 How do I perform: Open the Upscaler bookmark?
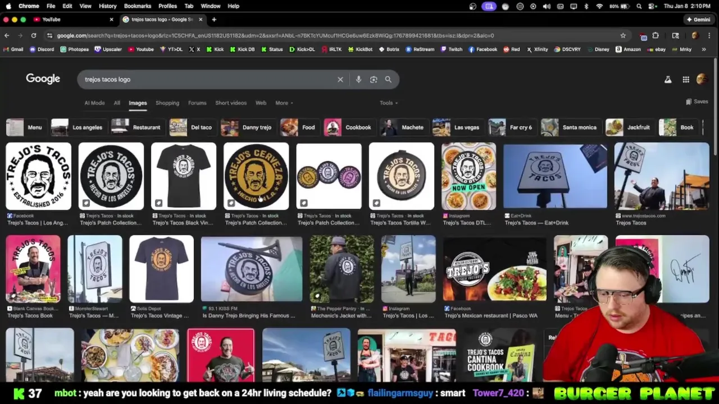(x=108, y=49)
